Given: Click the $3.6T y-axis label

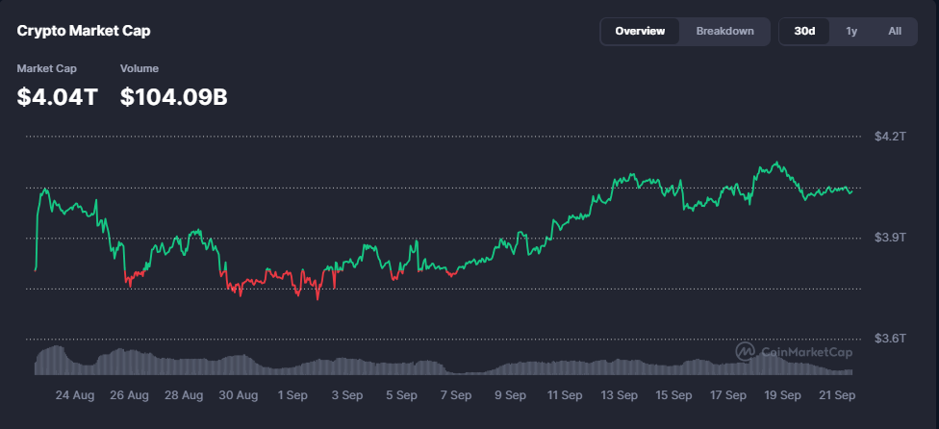Looking at the screenshot, I should pyautogui.click(x=890, y=339).
